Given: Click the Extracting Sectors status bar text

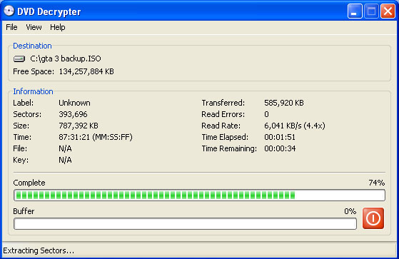Looking at the screenshot, I should [x=39, y=250].
